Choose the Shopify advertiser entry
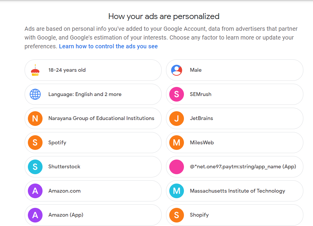 [199, 215]
